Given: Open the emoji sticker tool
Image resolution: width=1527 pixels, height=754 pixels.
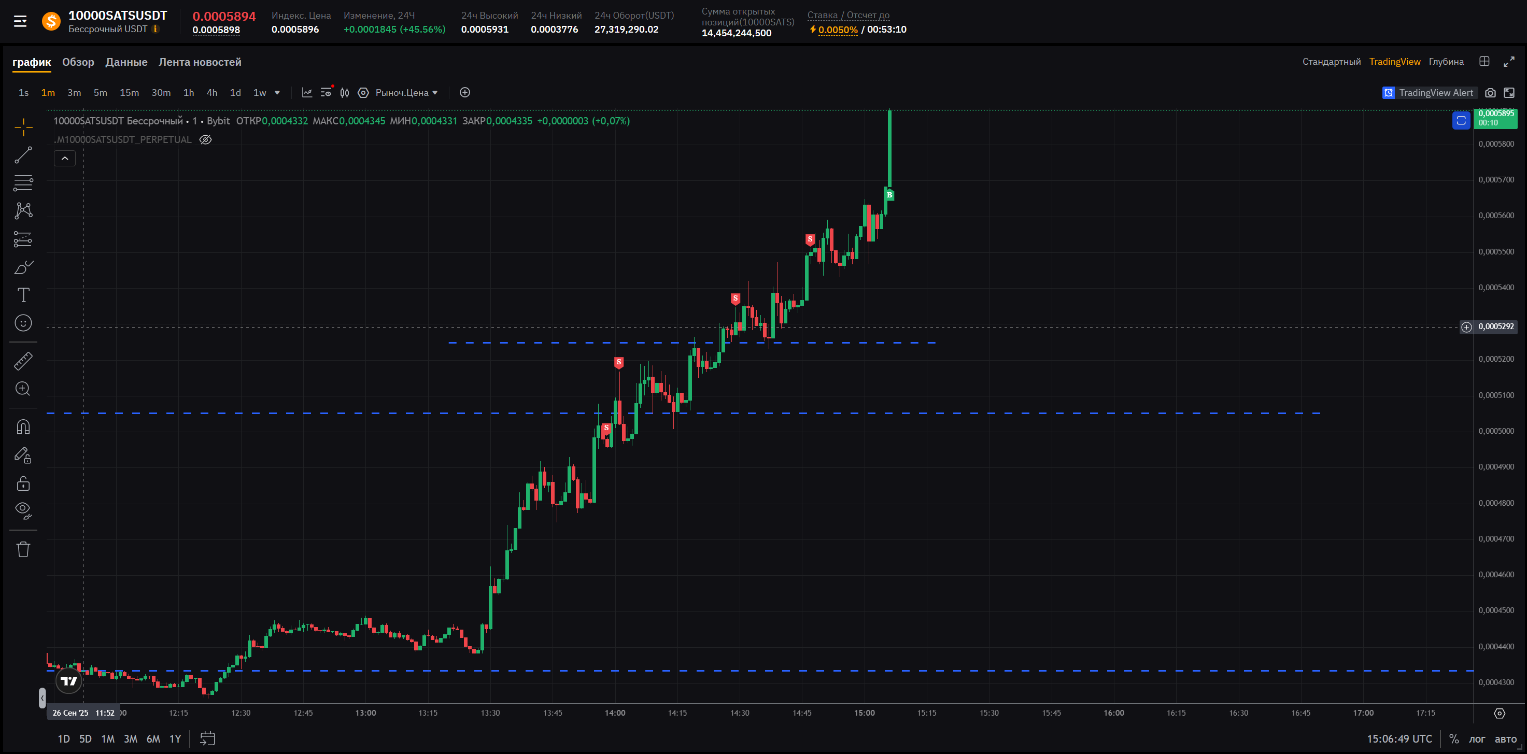Looking at the screenshot, I should tap(23, 323).
